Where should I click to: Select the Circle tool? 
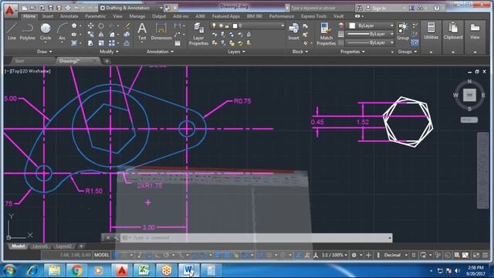pyautogui.click(x=46, y=32)
